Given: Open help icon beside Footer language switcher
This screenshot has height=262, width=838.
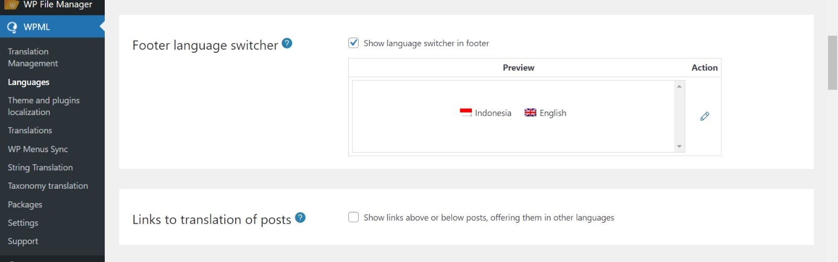Looking at the screenshot, I should click(287, 43).
